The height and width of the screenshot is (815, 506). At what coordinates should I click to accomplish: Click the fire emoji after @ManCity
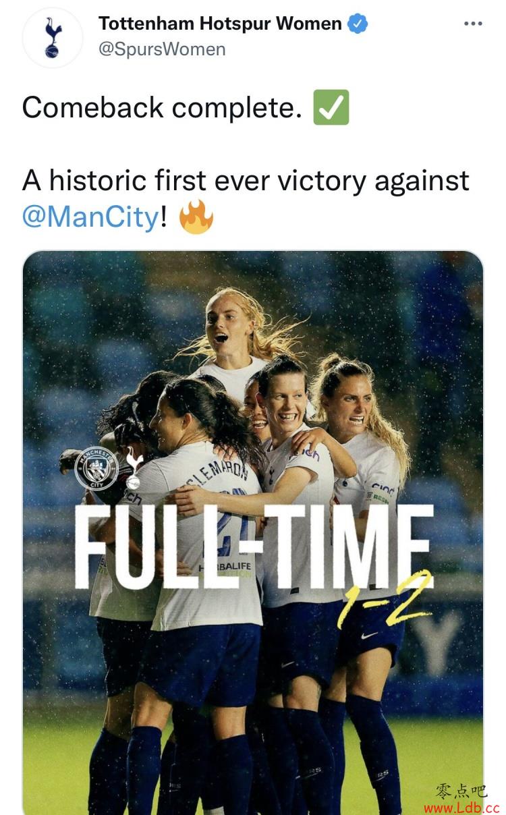tap(196, 217)
